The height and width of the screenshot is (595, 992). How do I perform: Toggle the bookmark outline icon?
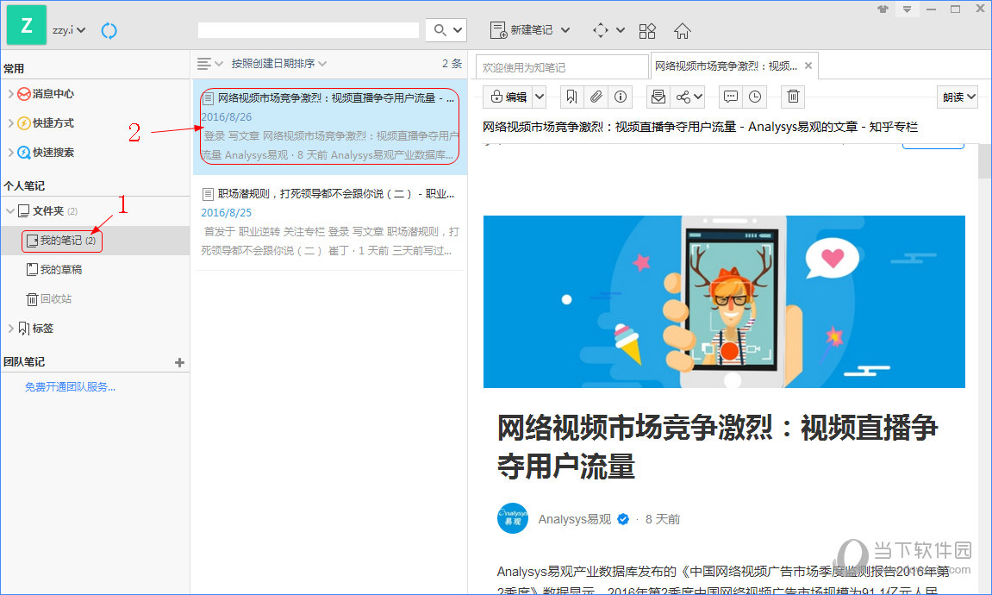[x=571, y=97]
